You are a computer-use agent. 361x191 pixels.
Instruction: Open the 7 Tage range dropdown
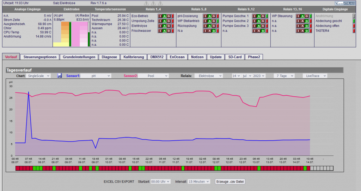tap(284, 76)
